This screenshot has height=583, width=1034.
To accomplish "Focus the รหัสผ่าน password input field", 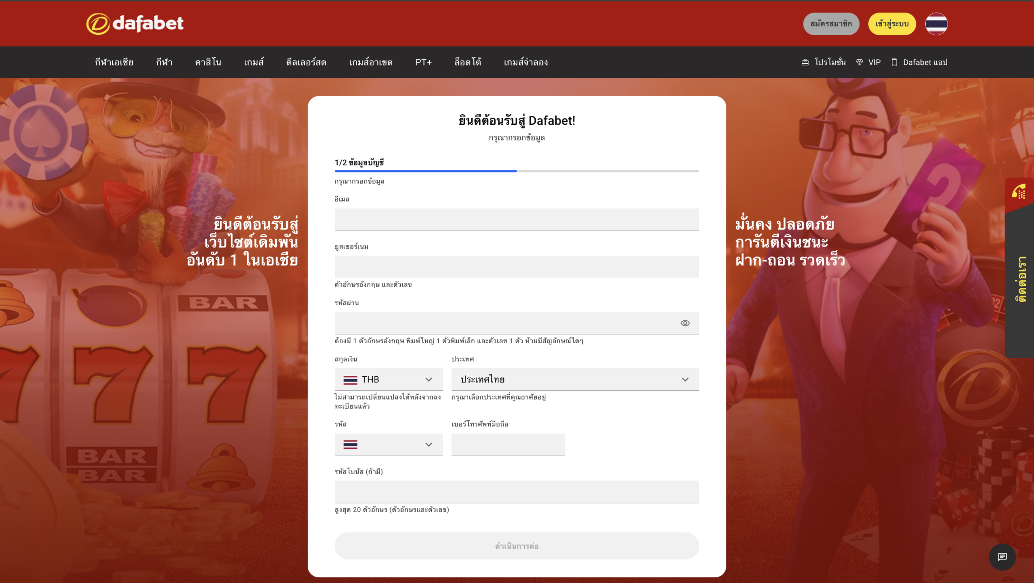I will [517, 323].
